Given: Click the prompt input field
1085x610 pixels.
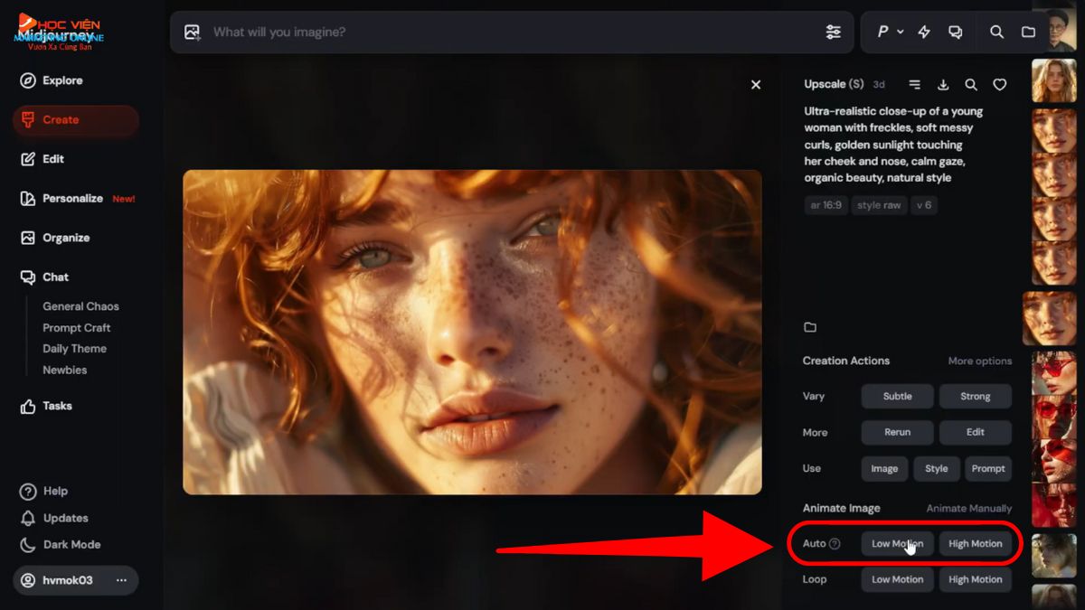Looking at the screenshot, I should 512,33.
